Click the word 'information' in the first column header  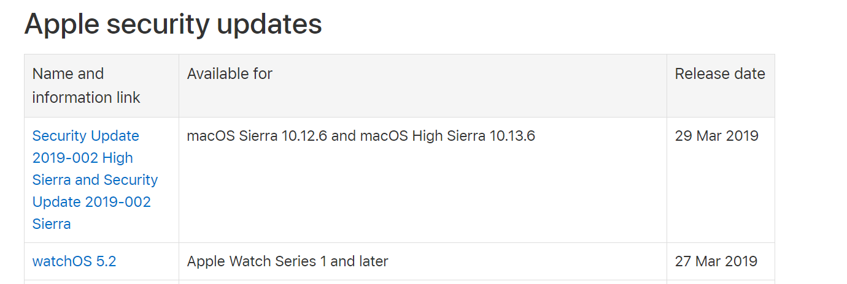pyautogui.click(x=69, y=97)
